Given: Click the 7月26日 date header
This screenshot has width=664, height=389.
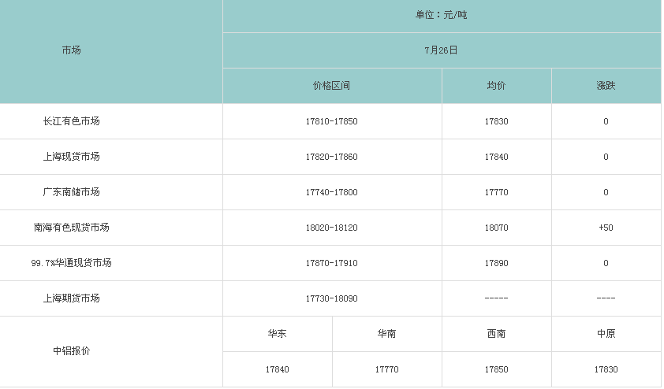Looking at the screenshot, I should point(441,50).
